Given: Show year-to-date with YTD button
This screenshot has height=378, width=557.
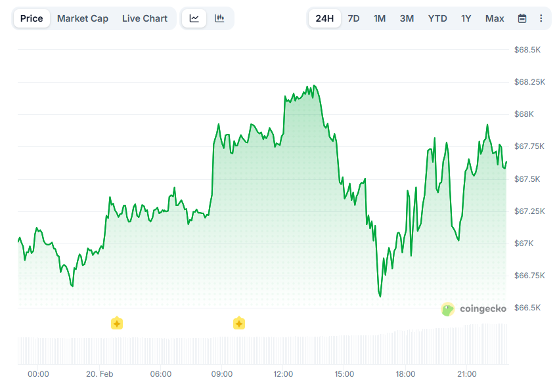Looking at the screenshot, I should [437, 18].
